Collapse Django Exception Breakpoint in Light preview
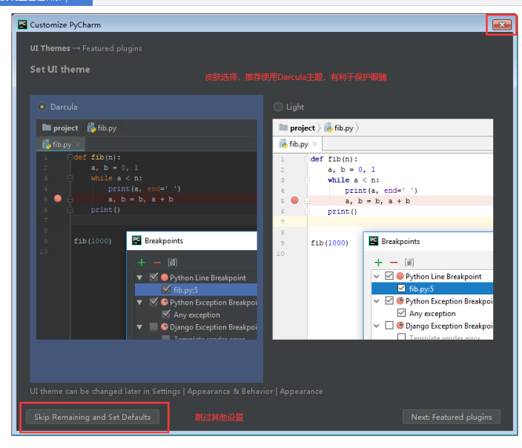Image resolution: width=522 pixels, height=448 pixels. click(377, 326)
